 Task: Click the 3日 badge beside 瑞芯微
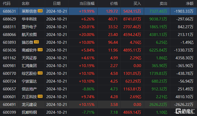tap(36, 42)
